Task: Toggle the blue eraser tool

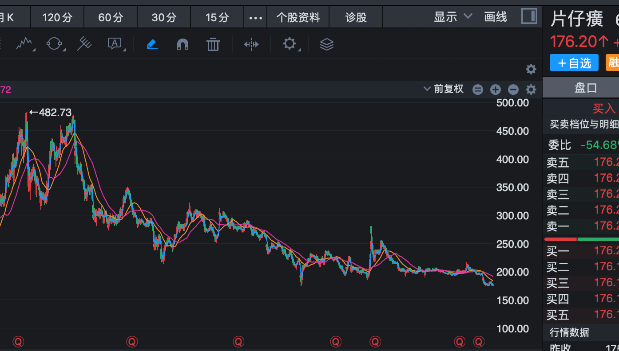Action: 152,44
